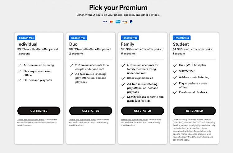View Terms and conditions link under Family
Image resolution: width=233 pixels, height=153 pixels.
tap(135, 119)
